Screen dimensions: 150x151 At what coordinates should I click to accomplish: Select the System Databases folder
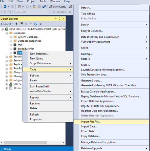(28, 37)
